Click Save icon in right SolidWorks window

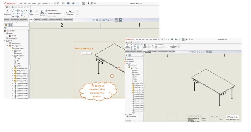click(x=172, y=39)
